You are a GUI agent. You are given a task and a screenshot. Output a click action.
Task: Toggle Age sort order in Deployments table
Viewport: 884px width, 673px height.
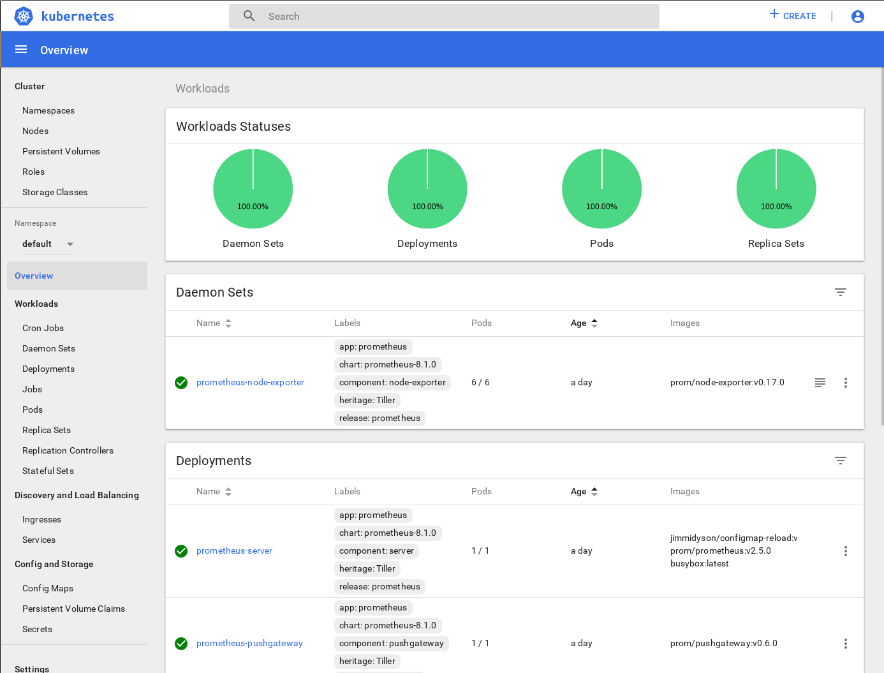(594, 491)
